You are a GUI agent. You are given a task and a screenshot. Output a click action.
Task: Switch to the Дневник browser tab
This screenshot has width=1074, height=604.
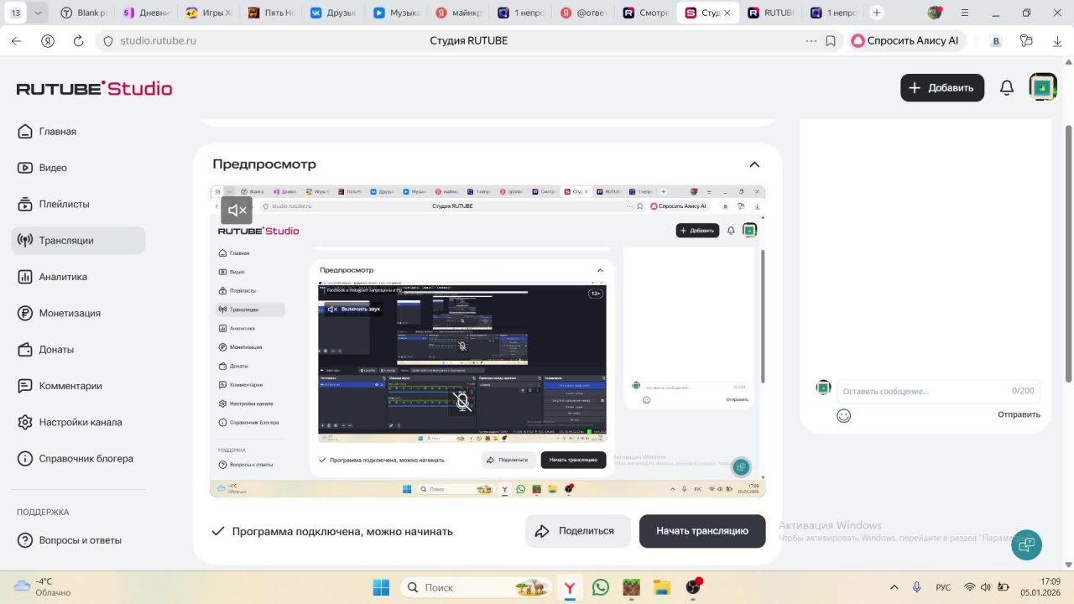pyautogui.click(x=146, y=13)
